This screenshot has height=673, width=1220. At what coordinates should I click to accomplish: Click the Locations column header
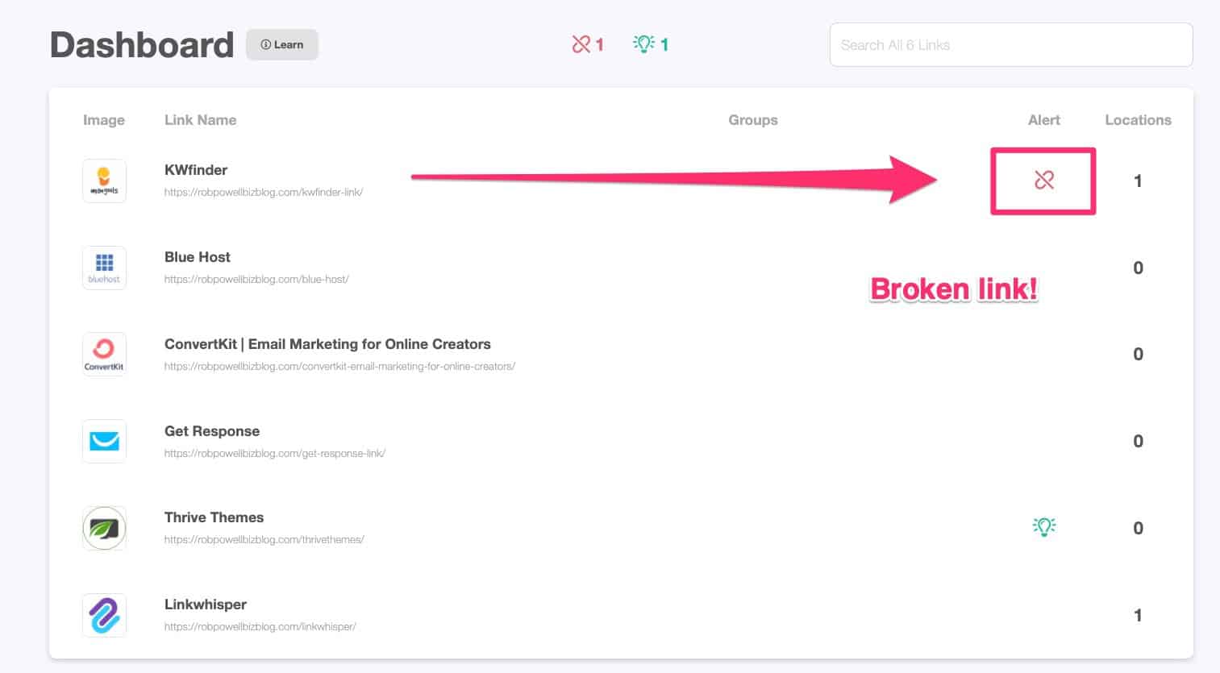[x=1137, y=120]
